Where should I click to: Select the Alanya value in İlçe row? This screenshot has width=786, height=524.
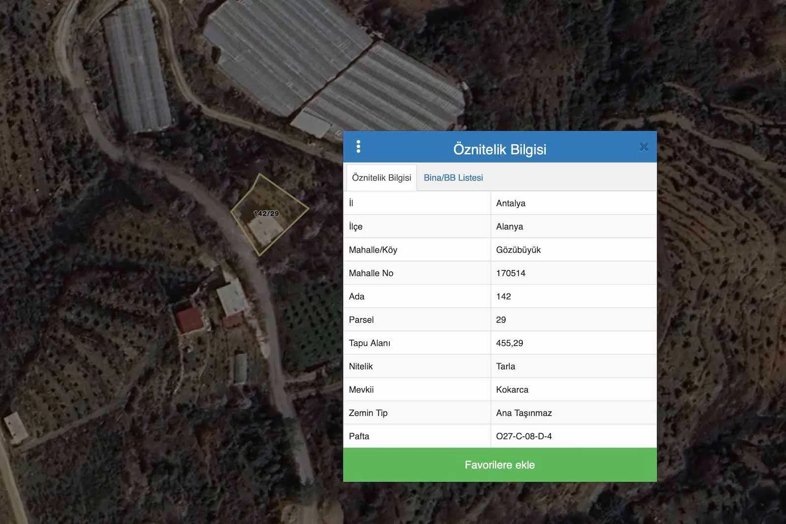pos(509,226)
